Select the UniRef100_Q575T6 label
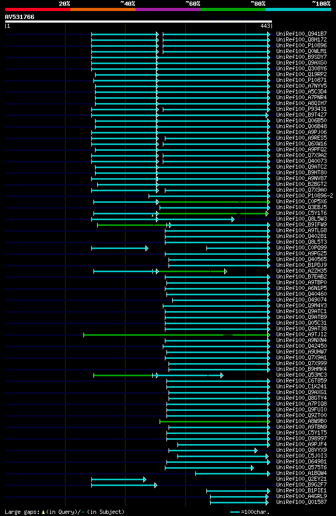Viewport: 336px width, 516px height. click(301, 468)
